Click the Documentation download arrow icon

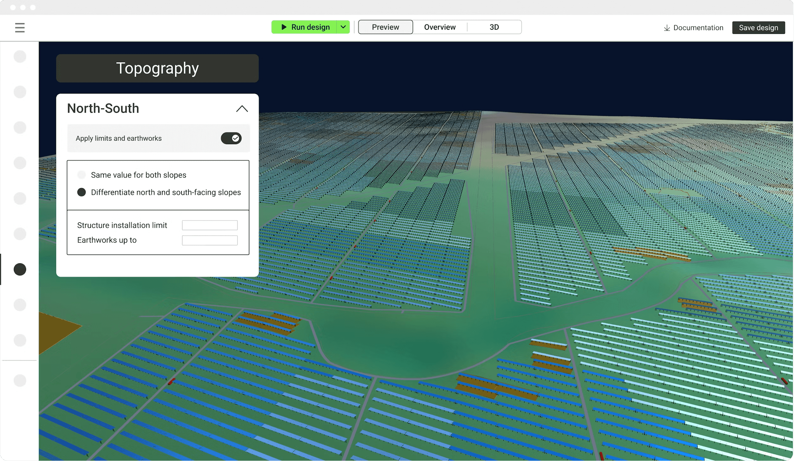[667, 28]
